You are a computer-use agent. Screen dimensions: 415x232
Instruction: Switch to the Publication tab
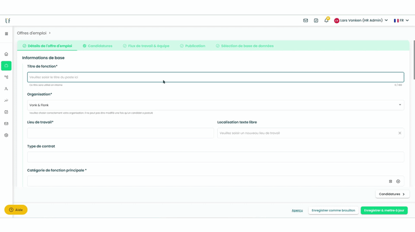[193, 46]
